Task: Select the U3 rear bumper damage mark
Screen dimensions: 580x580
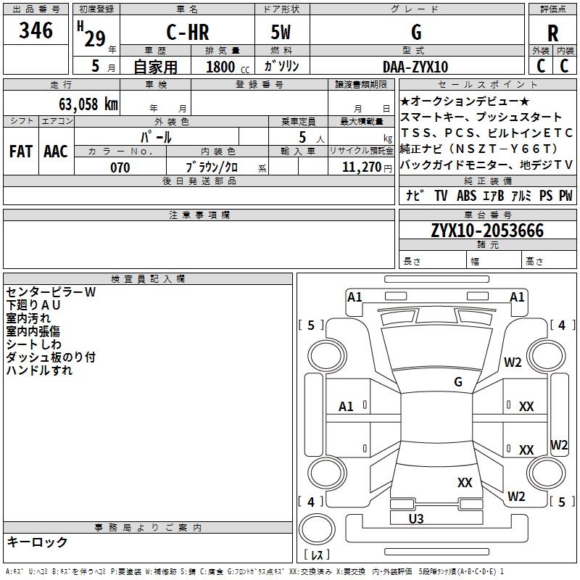Action: [416, 518]
